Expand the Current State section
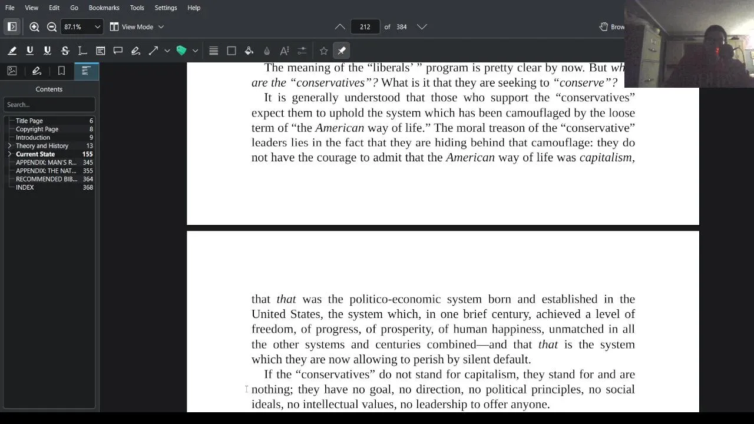This screenshot has height=424, width=754. (x=9, y=154)
